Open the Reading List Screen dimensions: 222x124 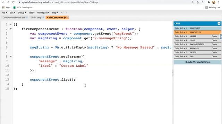coord(213,8)
